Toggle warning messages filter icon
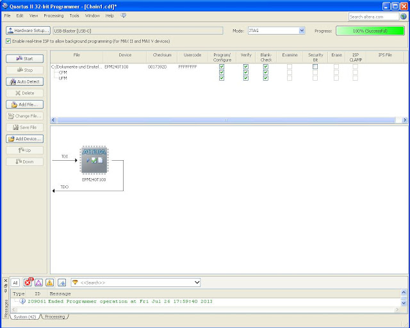This screenshot has width=410, height=328. pyautogui.click(x=49, y=283)
